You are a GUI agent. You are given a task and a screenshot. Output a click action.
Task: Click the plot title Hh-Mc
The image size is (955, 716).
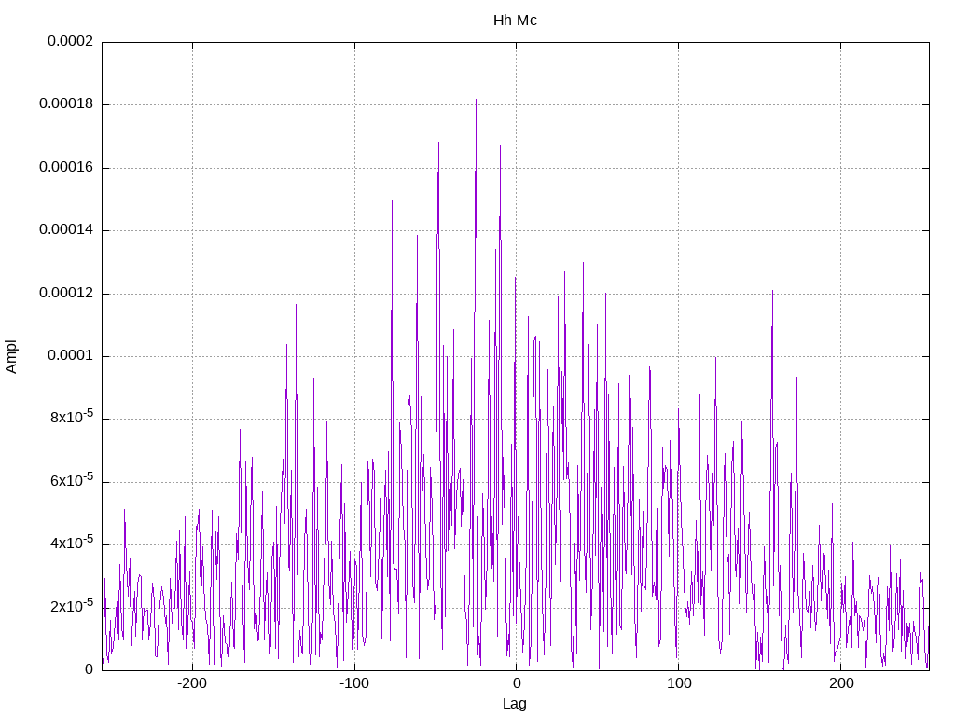[x=515, y=21]
